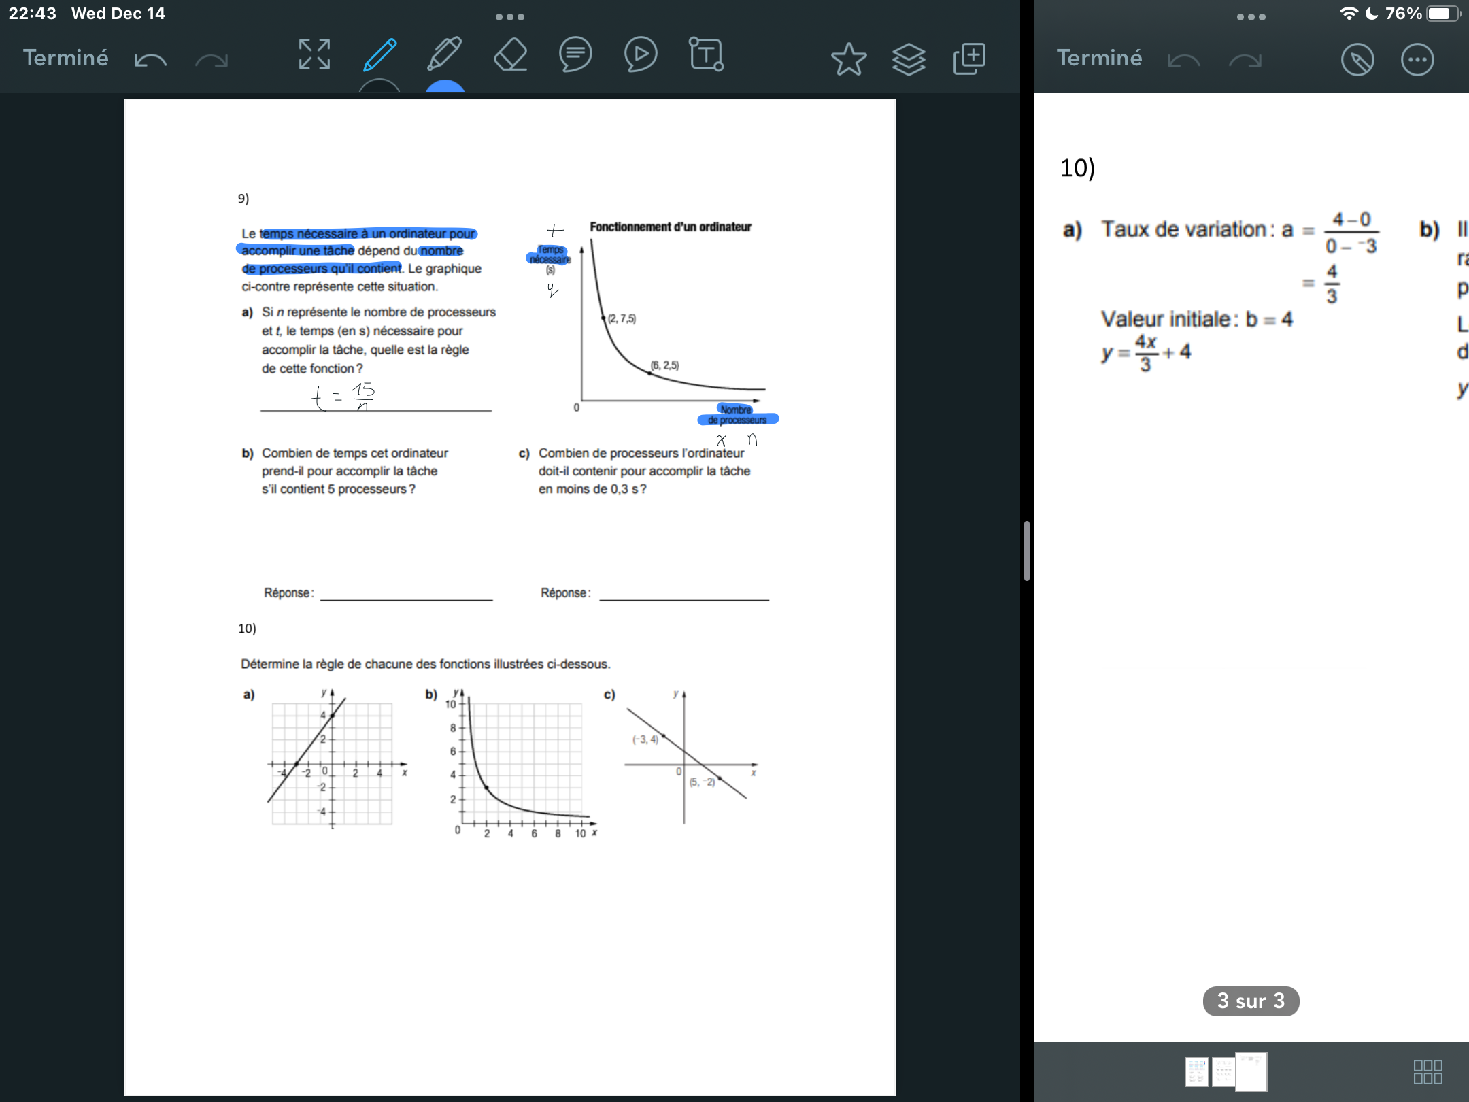Screen dimensions: 1469x1102
Task: Select the highlighter marker tool
Action: (444, 55)
